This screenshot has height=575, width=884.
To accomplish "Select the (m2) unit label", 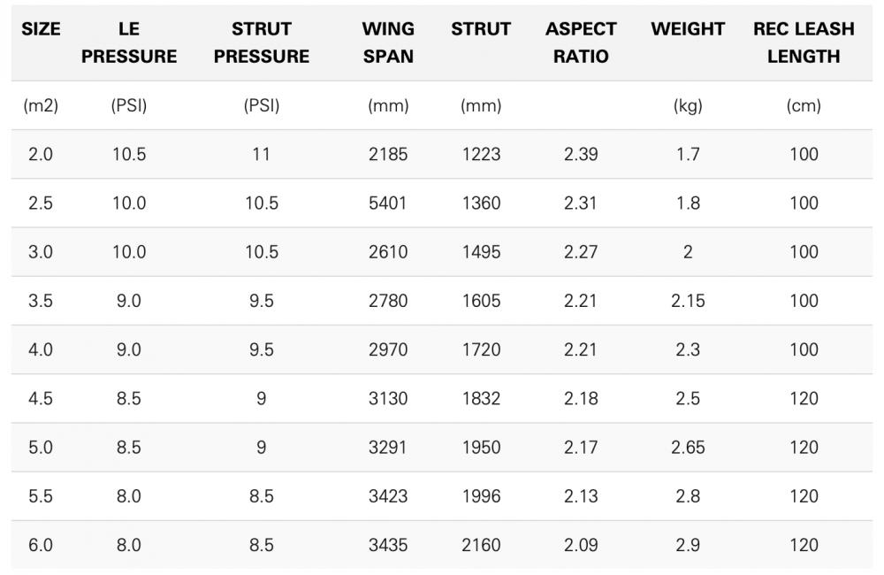I will [x=41, y=106].
